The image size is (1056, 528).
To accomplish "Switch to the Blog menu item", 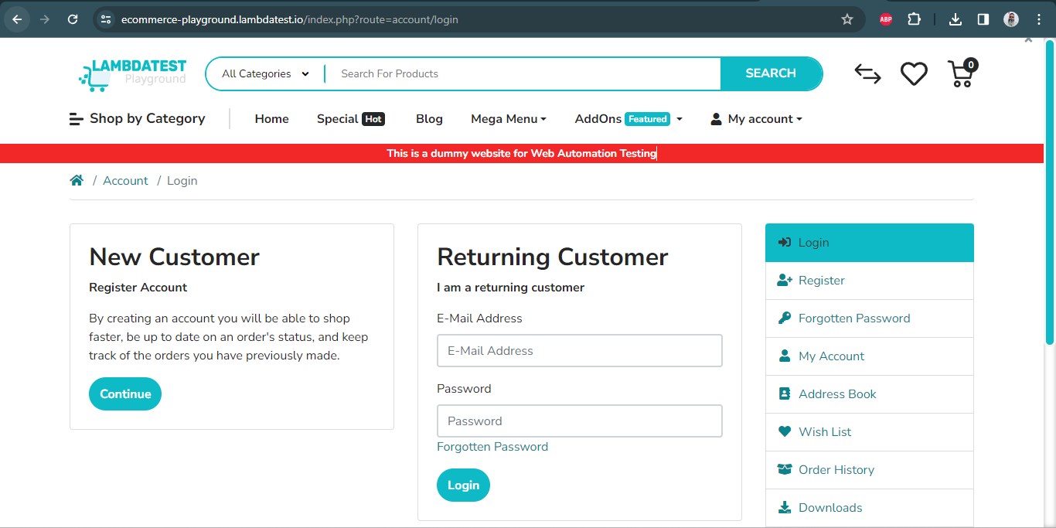I will tap(429, 118).
